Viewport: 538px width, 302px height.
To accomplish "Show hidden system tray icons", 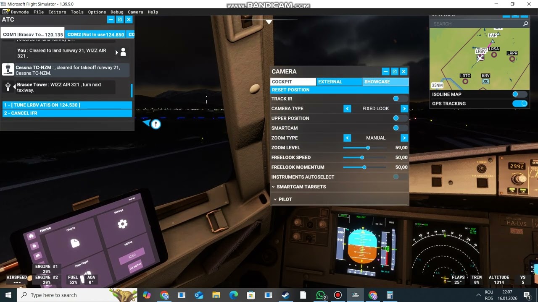I will pyautogui.click(x=478, y=295).
